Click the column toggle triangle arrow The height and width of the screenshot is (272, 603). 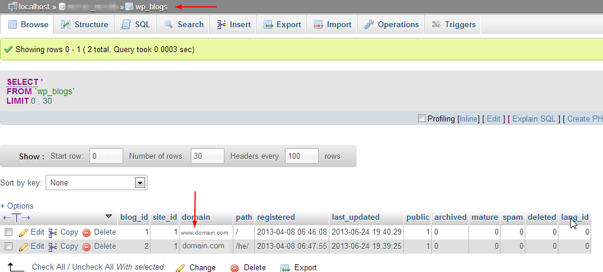[x=108, y=217]
